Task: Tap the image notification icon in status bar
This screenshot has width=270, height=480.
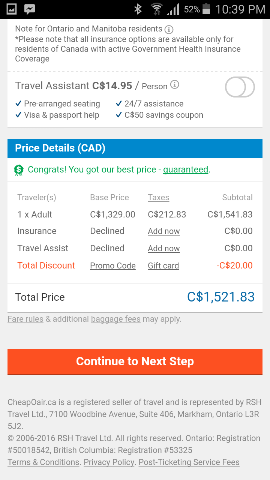Action: [12, 9]
